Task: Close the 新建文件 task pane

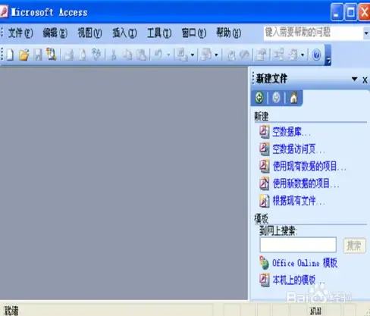Action: click(x=365, y=80)
